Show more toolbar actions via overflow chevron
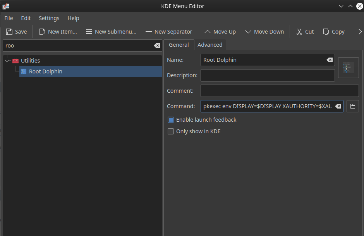The image size is (364, 236). 360,32
